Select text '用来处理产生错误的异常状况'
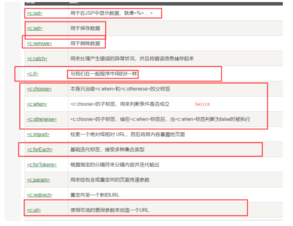293x226 pixels. tap(102, 59)
